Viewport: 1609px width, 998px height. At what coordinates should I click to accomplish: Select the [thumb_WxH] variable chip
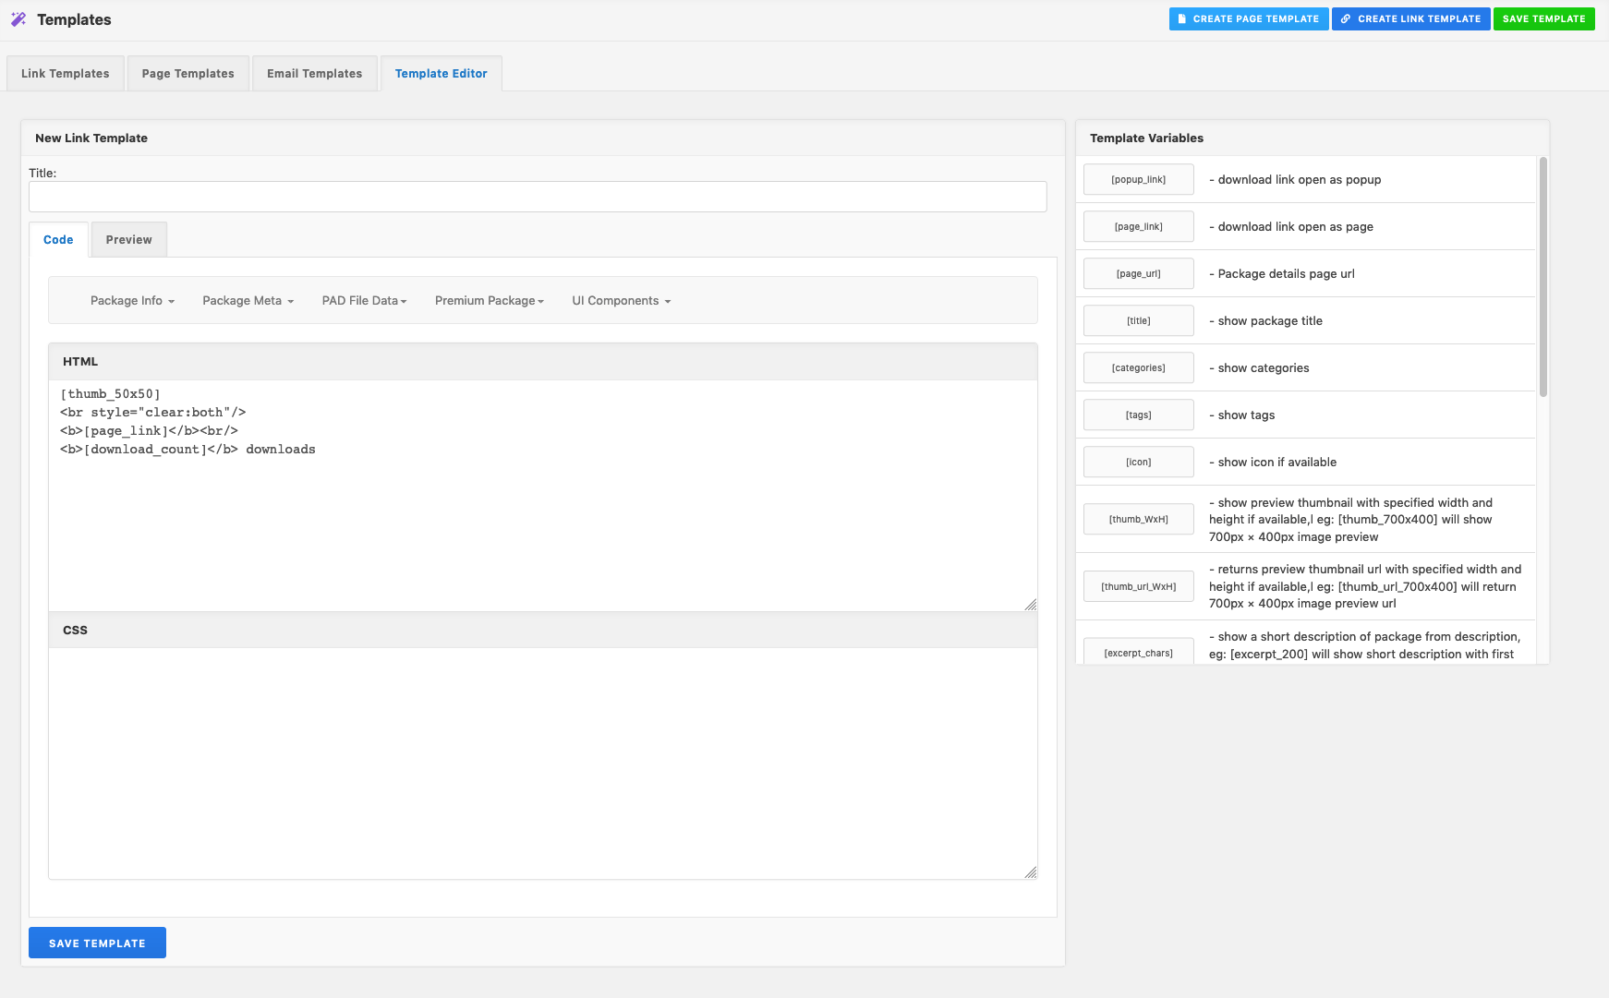(x=1138, y=519)
